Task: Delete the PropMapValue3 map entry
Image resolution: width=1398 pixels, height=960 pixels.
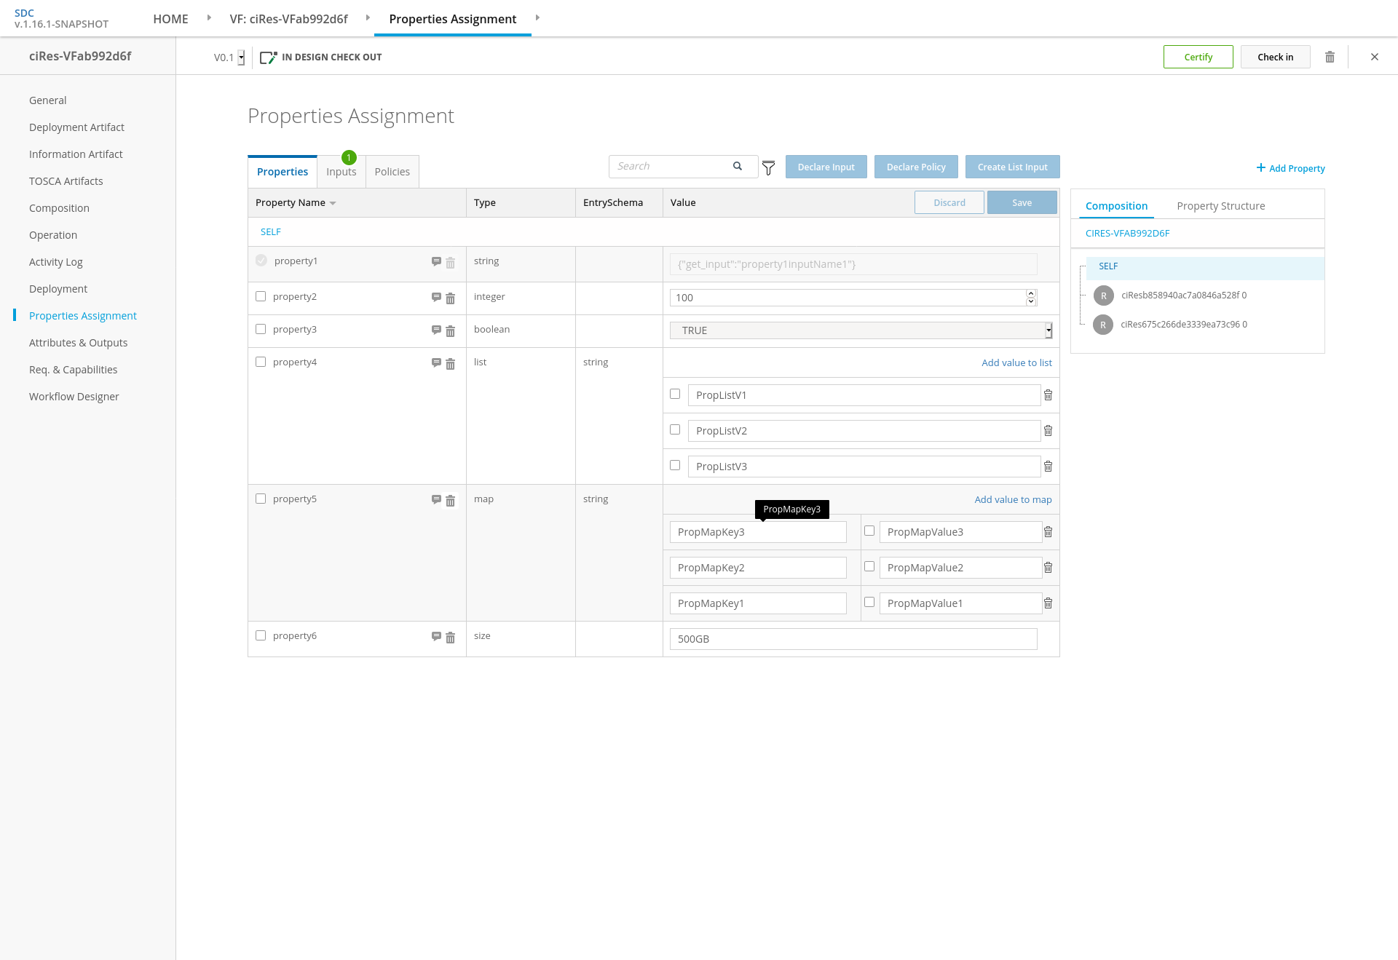Action: tap(1048, 532)
